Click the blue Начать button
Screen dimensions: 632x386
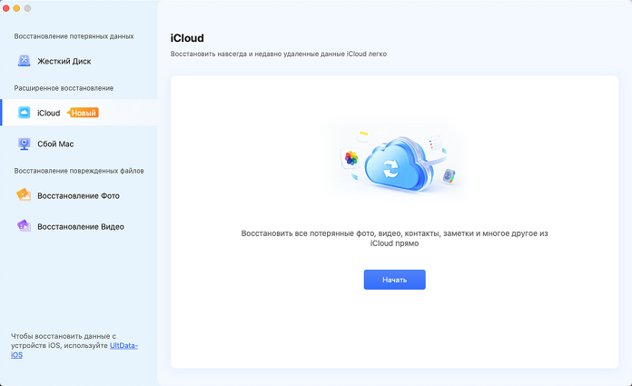(395, 280)
